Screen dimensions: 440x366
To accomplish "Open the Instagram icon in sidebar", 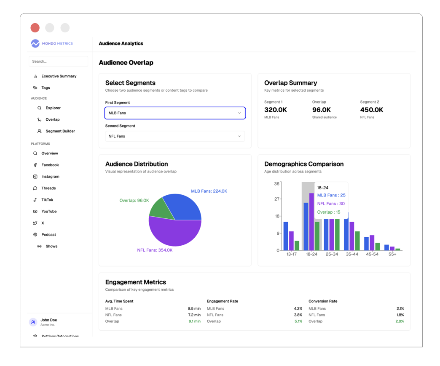I will pyautogui.click(x=35, y=177).
